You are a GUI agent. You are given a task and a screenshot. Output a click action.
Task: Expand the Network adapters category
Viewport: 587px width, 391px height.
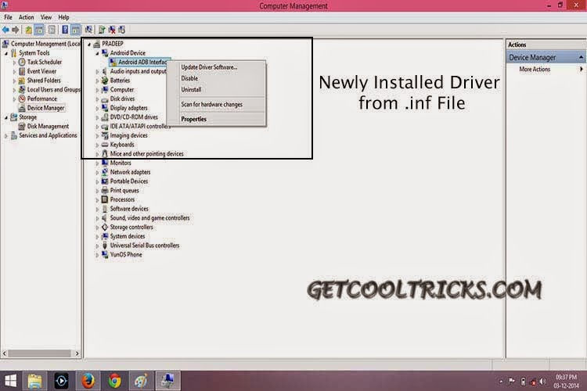click(x=97, y=173)
